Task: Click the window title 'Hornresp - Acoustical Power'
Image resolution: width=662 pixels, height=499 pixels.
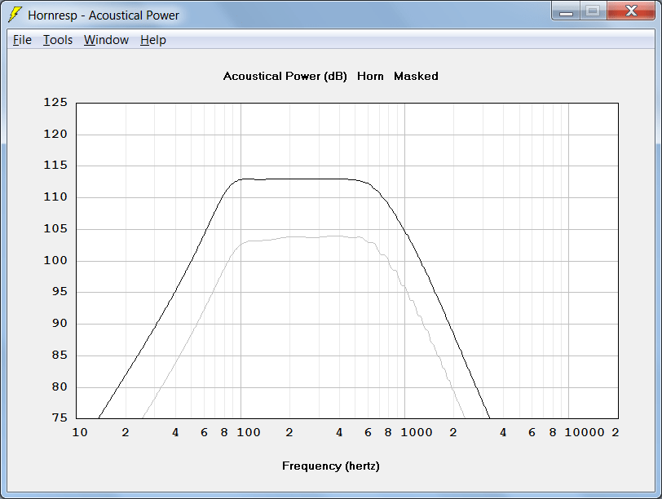Action: tap(104, 15)
